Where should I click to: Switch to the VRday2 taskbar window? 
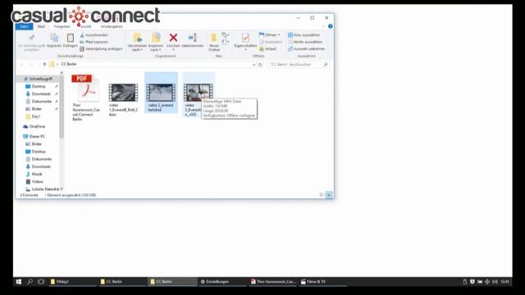(72, 282)
